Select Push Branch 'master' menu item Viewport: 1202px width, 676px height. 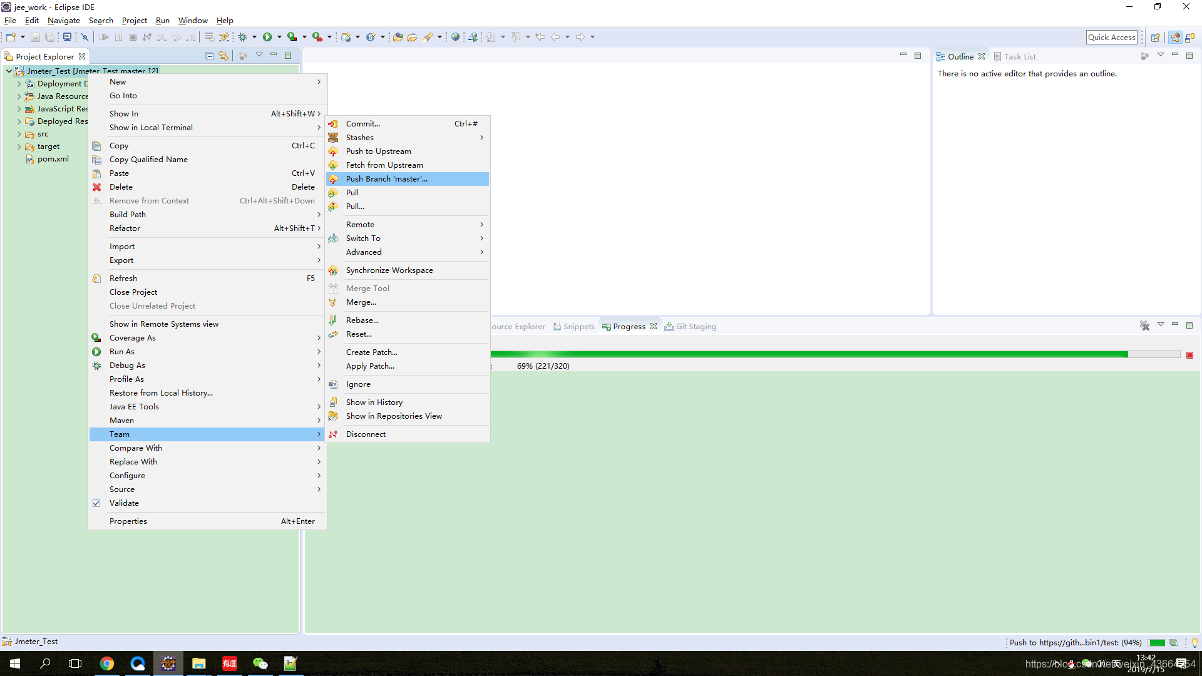tap(408, 179)
